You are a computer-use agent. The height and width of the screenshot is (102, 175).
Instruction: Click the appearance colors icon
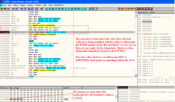pyautogui.click(x=93, y=9)
